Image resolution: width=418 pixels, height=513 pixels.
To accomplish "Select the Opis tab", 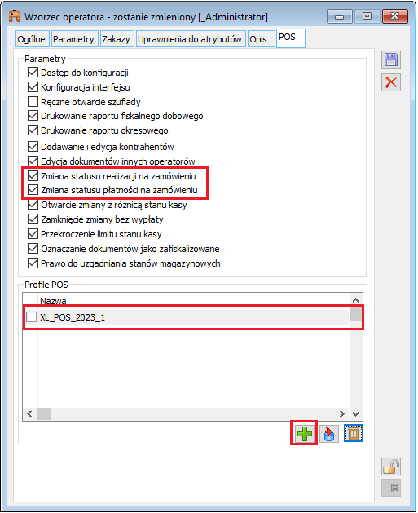I will coord(261,39).
